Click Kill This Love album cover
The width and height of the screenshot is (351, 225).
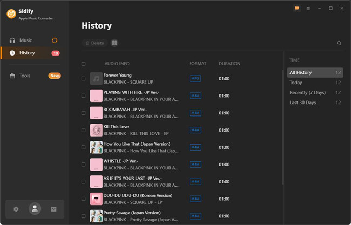click(x=96, y=130)
